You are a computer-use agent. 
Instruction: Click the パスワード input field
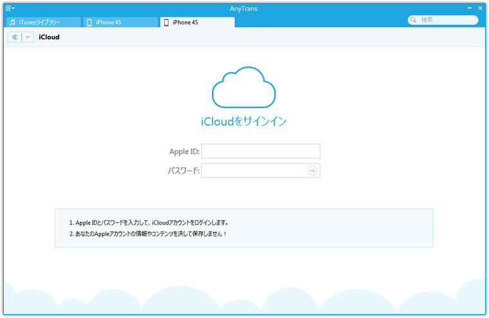[x=261, y=171]
